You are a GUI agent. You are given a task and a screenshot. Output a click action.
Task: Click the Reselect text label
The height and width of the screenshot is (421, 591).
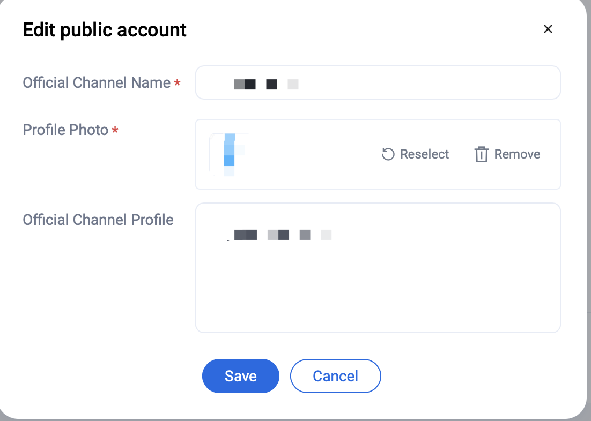coord(424,154)
